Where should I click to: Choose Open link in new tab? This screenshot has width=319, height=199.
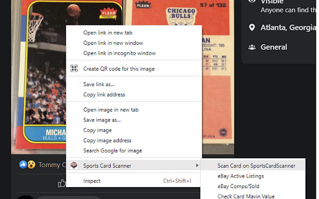click(134, 33)
